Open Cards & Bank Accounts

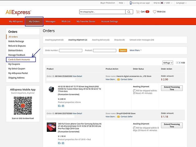point(19,60)
